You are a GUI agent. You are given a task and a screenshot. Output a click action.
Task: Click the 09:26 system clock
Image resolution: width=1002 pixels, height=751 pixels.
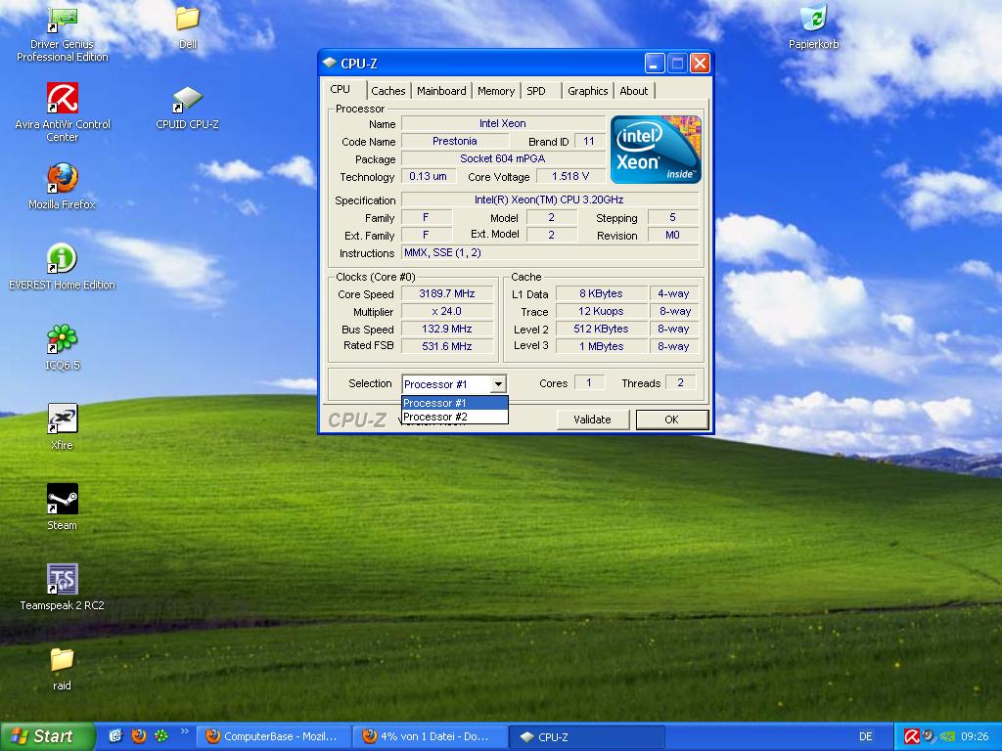click(975, 736)
